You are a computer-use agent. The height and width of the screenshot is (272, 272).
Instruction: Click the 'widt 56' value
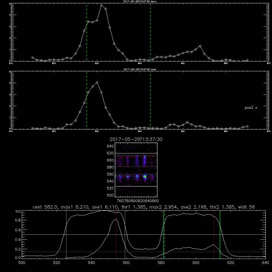(x=246, y=207)
